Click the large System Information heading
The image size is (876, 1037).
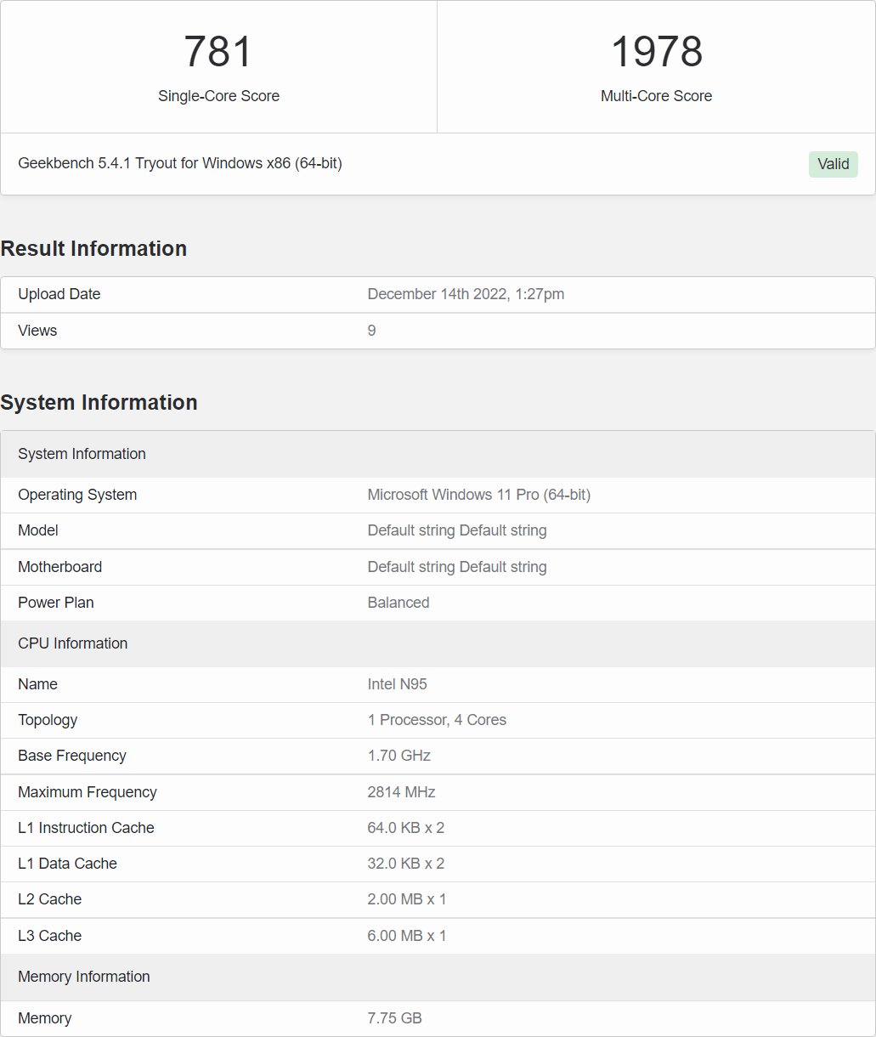coord(99,402)
